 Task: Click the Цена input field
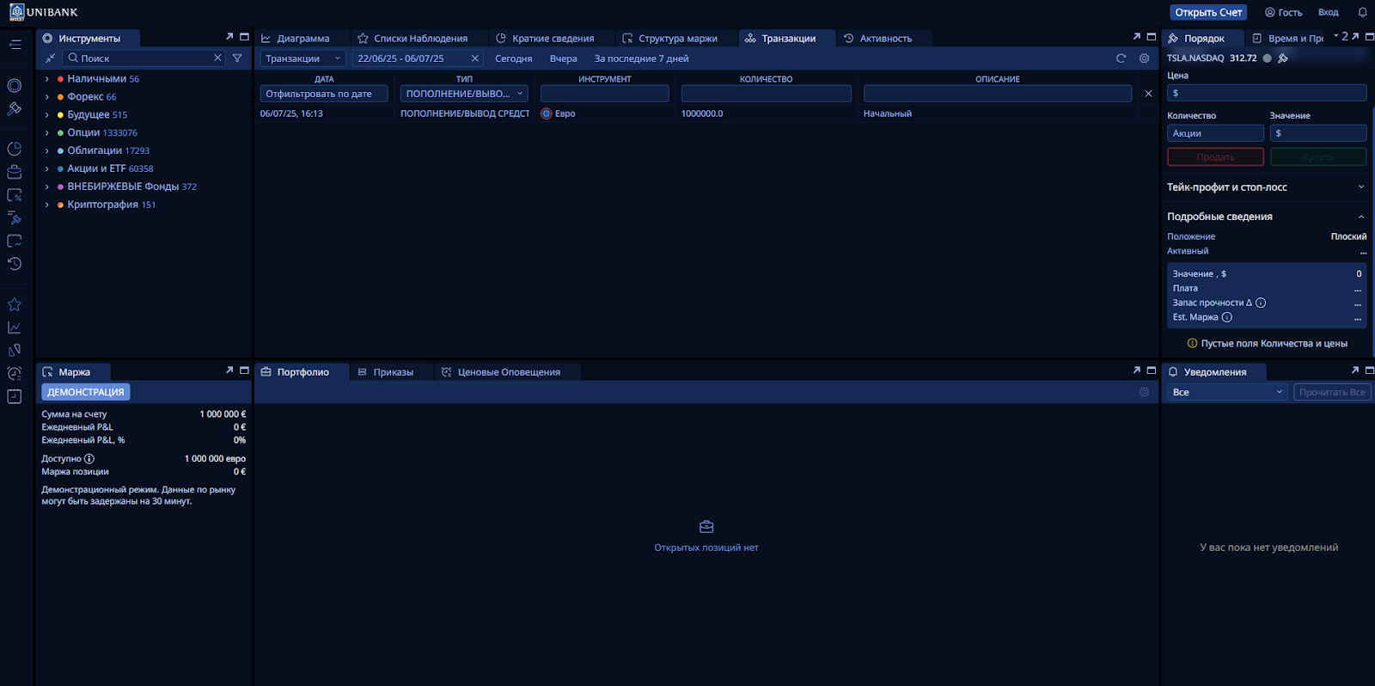tap(1267, 93)
